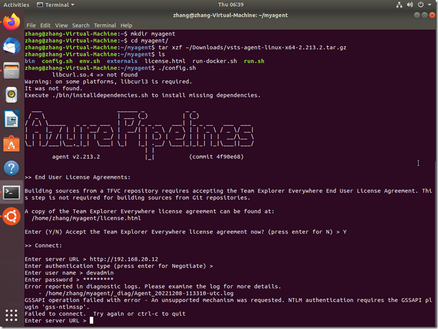Click the Enter server URL prompt cursor
The width and height of the screenshot is (438, 329).
[x=91, y=321]
